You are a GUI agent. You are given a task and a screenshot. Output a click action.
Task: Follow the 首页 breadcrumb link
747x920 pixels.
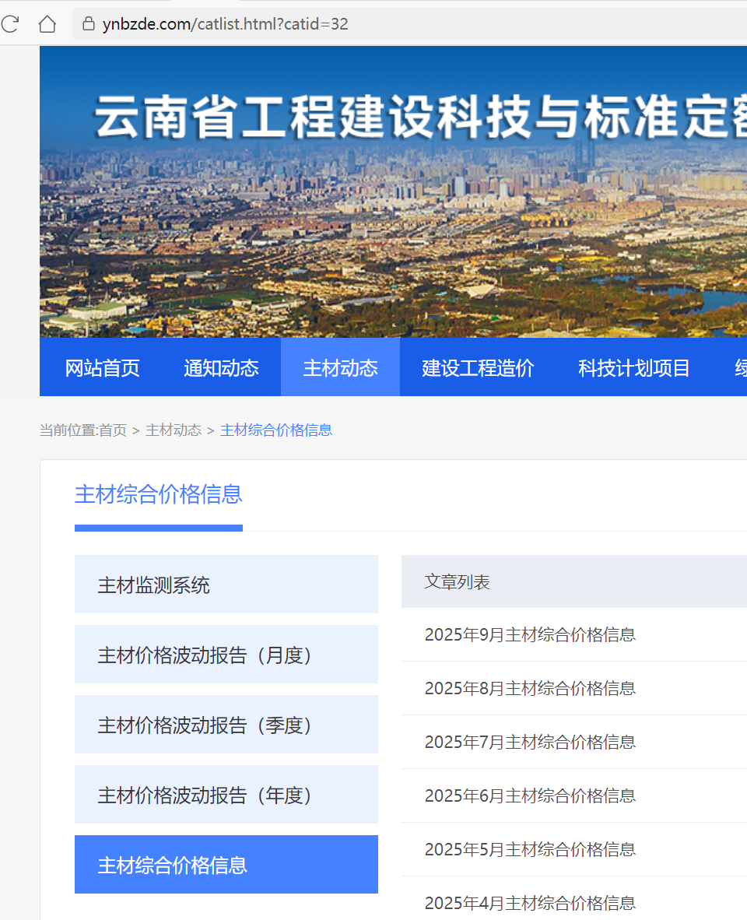point(113,430)
